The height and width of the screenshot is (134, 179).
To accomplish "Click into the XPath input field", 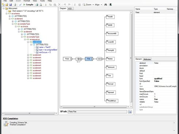I will 97,112.
